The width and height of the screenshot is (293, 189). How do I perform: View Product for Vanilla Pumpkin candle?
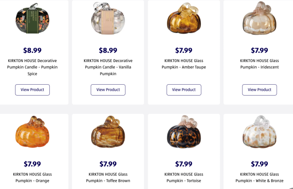(x=108, y=90)
